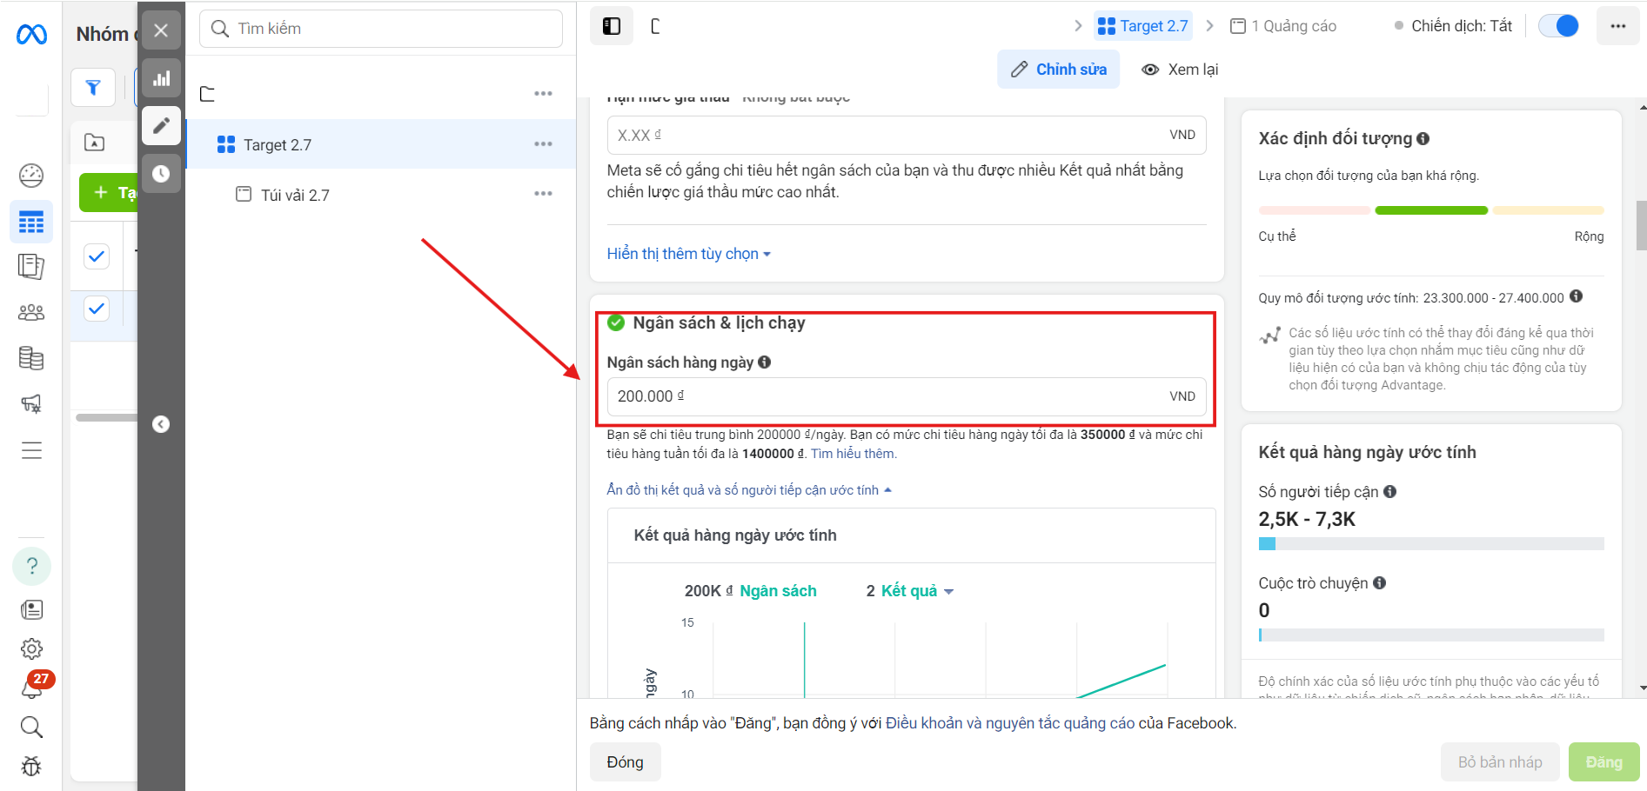
Task: Open the account overview gauge icon
Action: (x=31, y=176)
